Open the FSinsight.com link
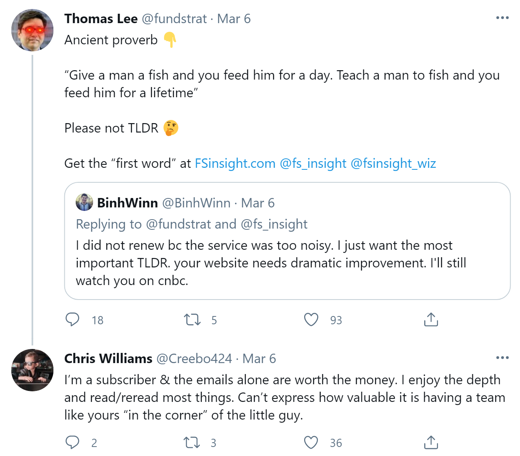Image resolution: width=520 pixels, height=456 pixels. (235, 163)
